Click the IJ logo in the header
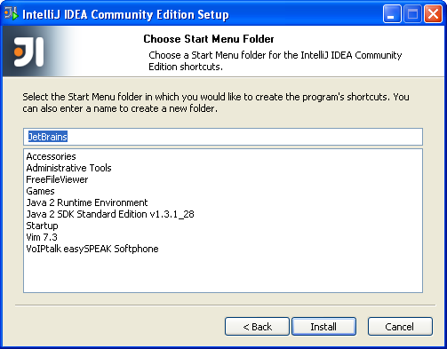The image size is (447, 349). tap(28, 52)
